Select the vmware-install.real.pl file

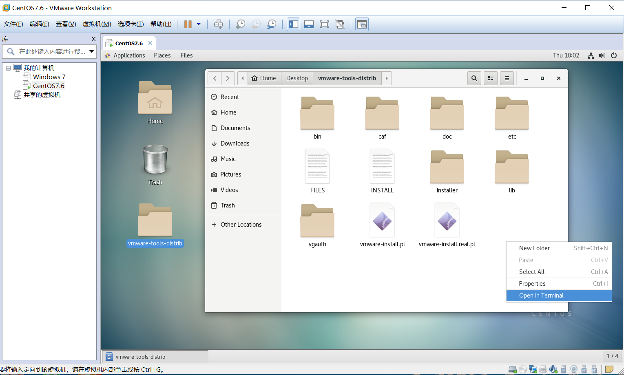447,225
